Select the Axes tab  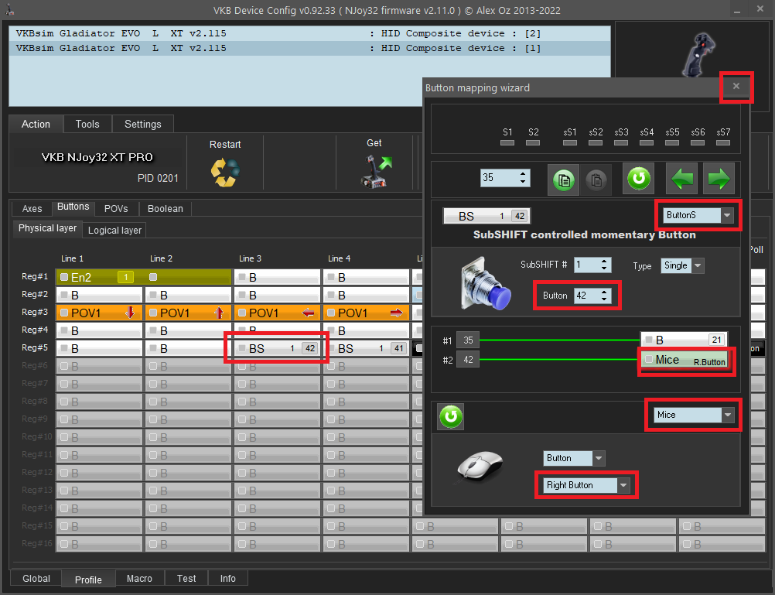32,209
